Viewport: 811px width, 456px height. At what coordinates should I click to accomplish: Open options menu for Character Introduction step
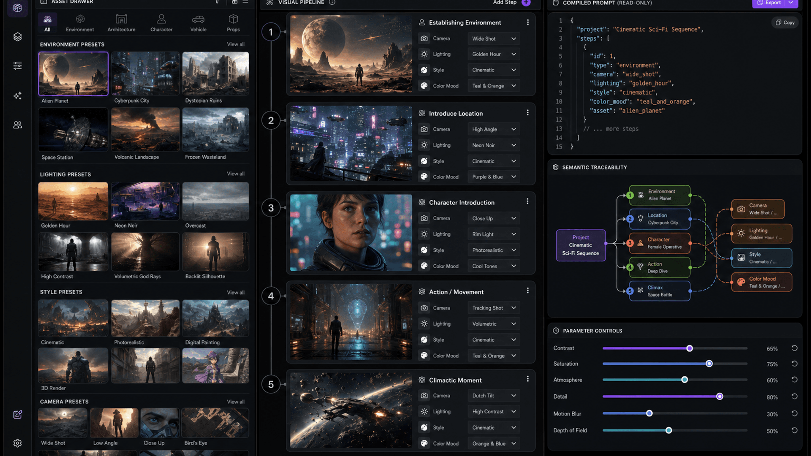pos(527,201)
